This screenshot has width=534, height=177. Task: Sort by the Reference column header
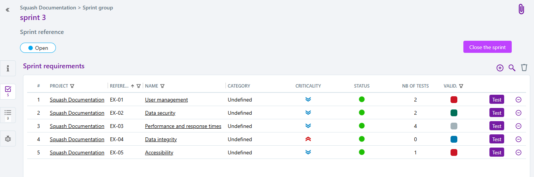(x=119, y=86)
